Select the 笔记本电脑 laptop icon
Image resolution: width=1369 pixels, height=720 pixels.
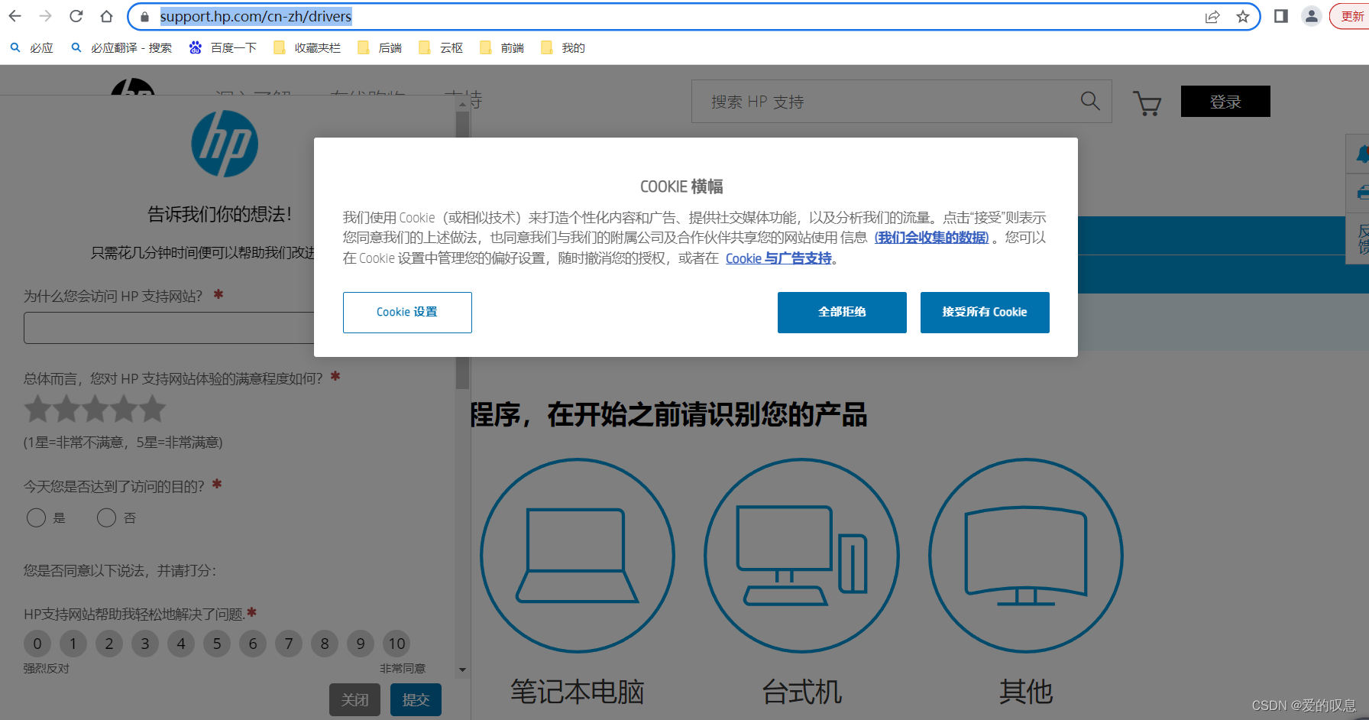coord(578,556)
